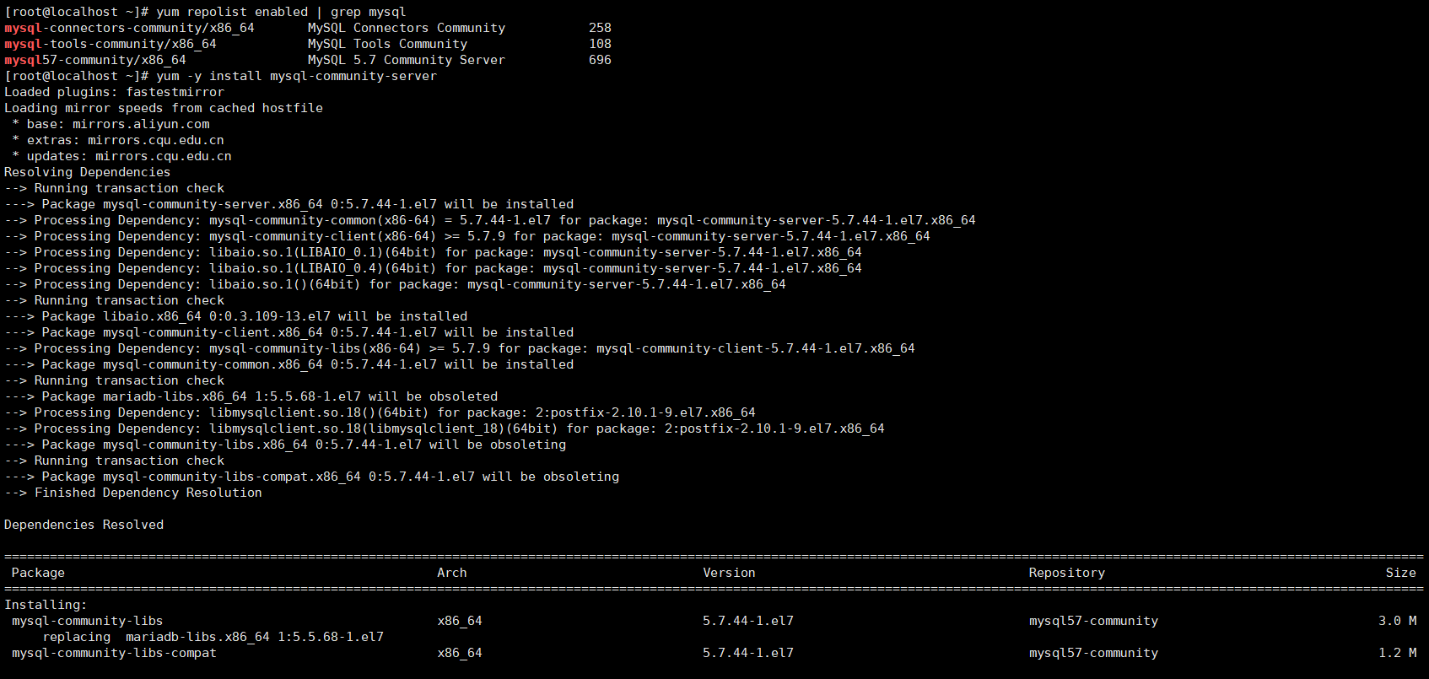Click 'Loading mirror speeds from cached hostfile'

pos(164,108)
